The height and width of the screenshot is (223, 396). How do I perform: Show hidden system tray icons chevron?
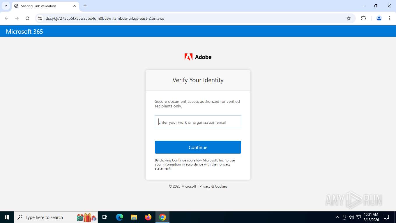(x=337, y=217)
